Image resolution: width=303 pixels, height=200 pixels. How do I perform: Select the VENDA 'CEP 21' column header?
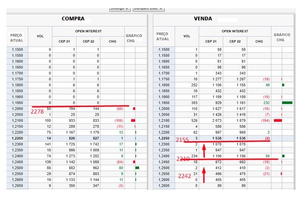(x=211, y=42)
